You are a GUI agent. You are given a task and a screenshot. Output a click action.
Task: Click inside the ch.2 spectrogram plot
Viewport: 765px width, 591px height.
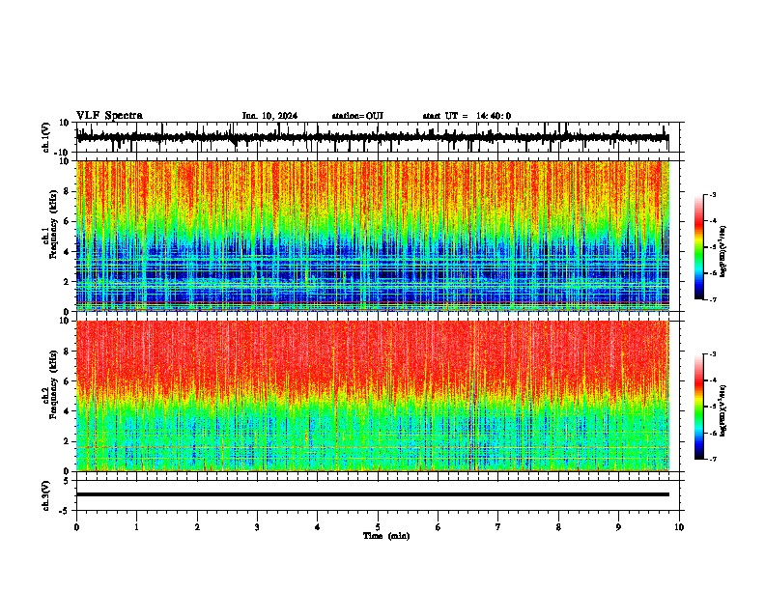point(373,396)
